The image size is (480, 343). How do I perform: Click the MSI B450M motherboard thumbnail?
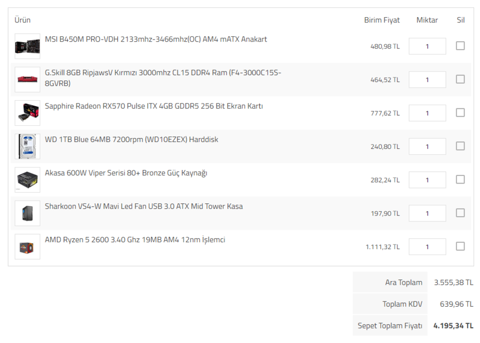[27, 46]
